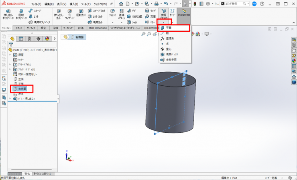Open the PropertyManager tab icon

21,39
